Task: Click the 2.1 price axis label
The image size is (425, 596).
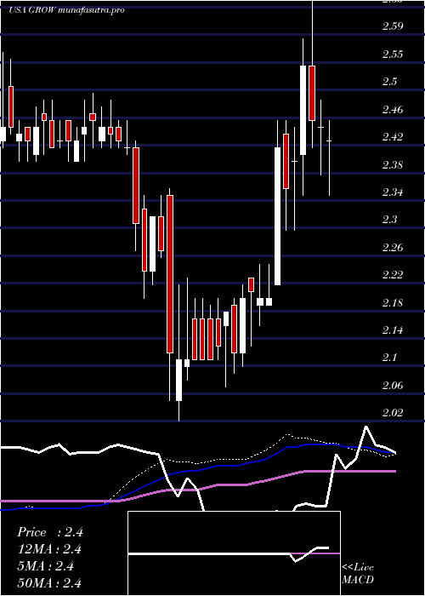Action: [x=389, y=358]
